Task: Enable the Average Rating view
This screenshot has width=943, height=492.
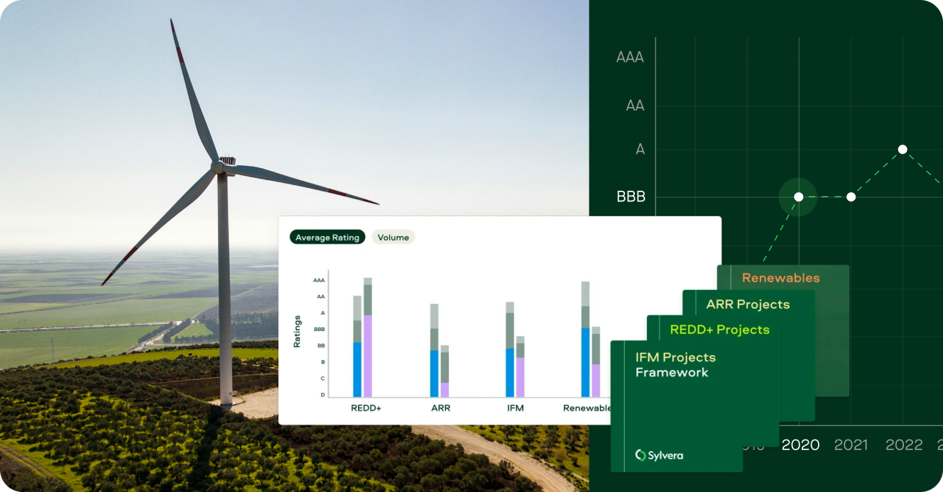Action: (x=327, y=237)
